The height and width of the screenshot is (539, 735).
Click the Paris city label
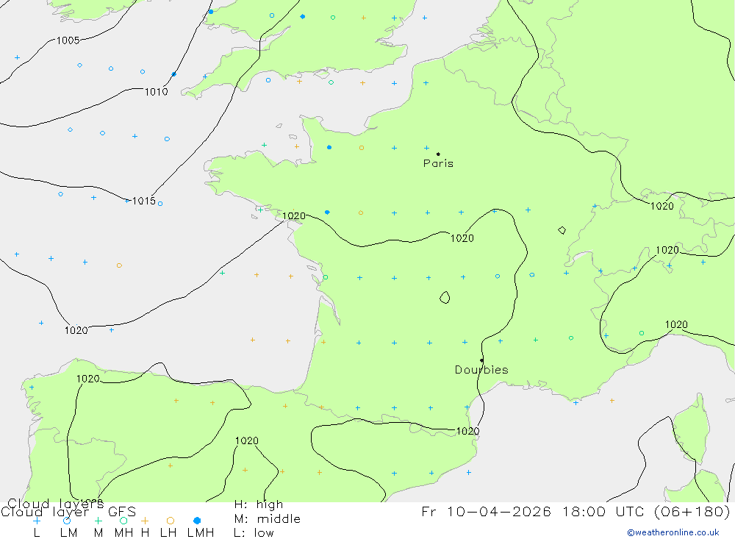(x=438, y=163)
